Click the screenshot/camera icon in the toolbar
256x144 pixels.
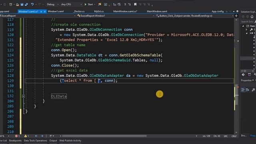pos(106,4)
